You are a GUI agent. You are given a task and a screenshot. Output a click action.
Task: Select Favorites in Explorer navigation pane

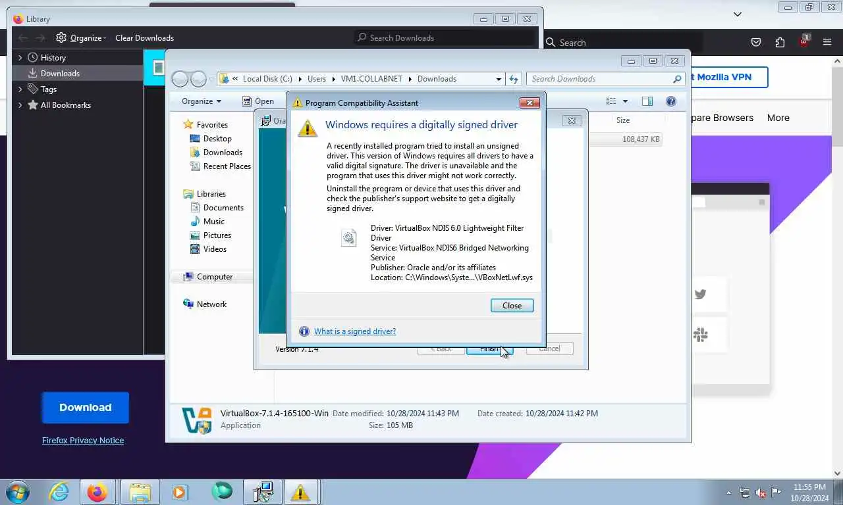coord(212,125)
